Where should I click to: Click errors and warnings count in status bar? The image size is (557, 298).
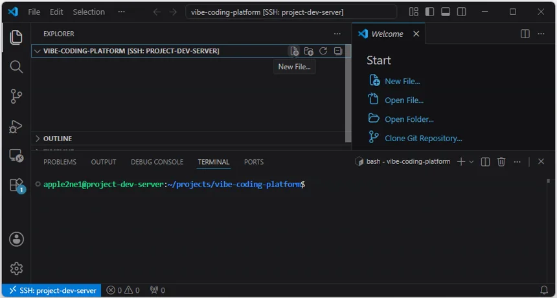tap(123, 290)
